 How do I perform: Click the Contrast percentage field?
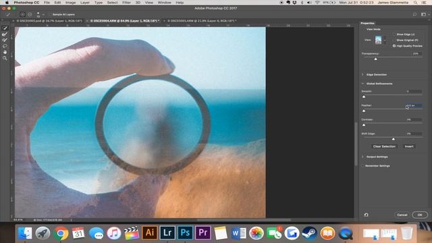[414, 119]
